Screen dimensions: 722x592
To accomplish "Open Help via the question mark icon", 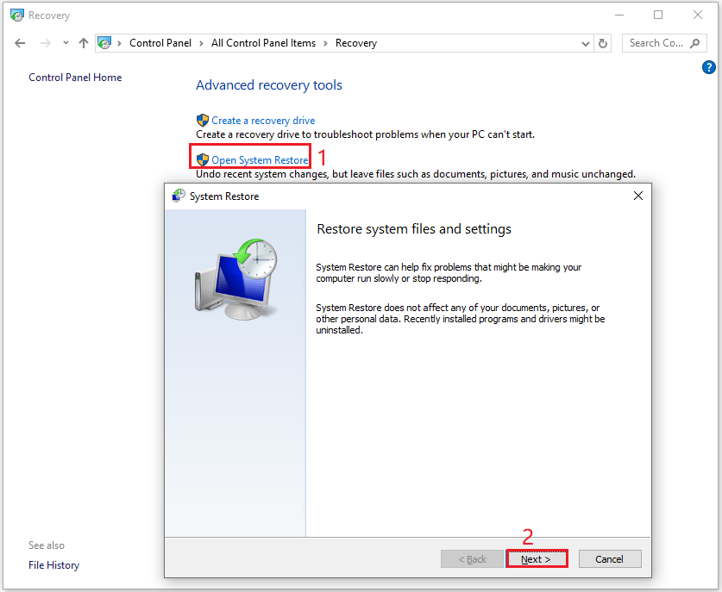I will click(708, 66).
